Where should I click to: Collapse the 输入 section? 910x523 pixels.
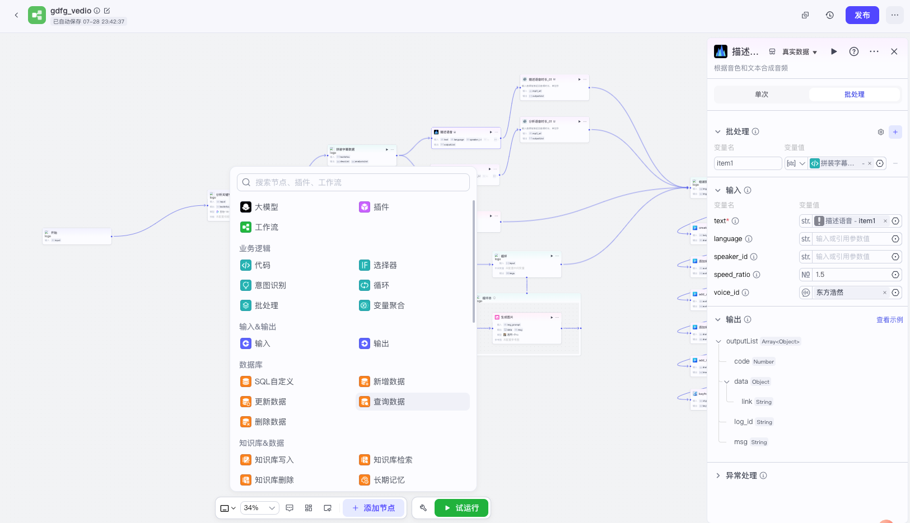pyautogui.click(x=718, y=190)
